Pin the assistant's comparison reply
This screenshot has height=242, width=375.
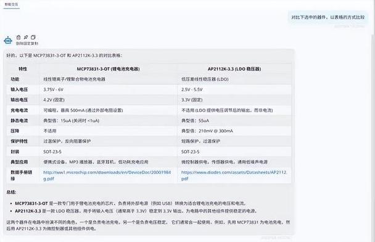point(25,37)
